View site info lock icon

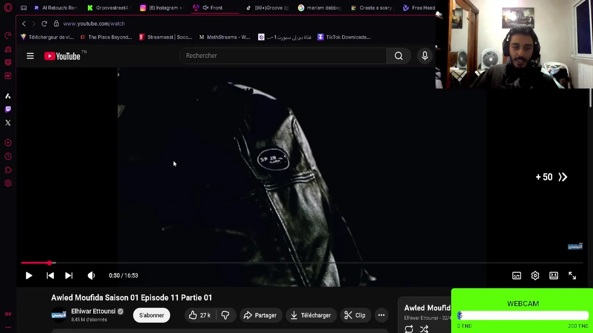56,24
